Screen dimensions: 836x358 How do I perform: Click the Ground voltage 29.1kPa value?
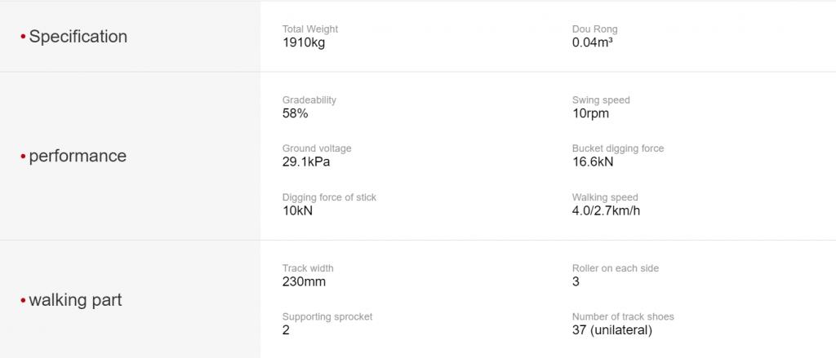click(306, 162)
